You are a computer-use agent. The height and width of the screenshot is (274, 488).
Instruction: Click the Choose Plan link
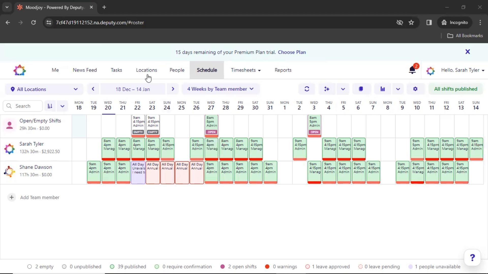pyautogui.click(x=292, y=52)
